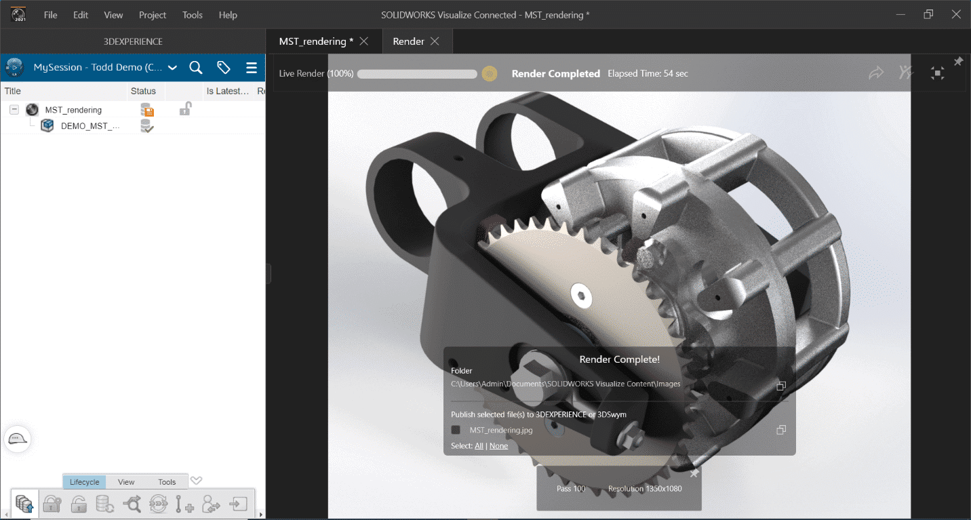The width and height of the screenshot is (971, 520).
Task: Click the Select All link
Action: 479,445
